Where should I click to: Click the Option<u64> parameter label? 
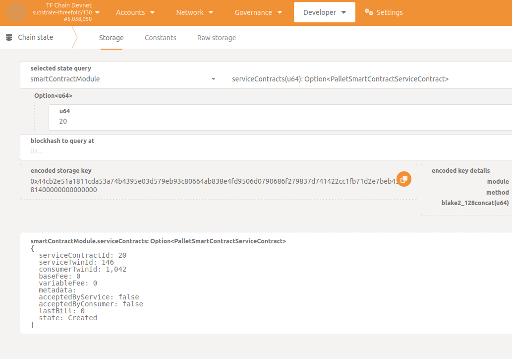coord(50,95)
